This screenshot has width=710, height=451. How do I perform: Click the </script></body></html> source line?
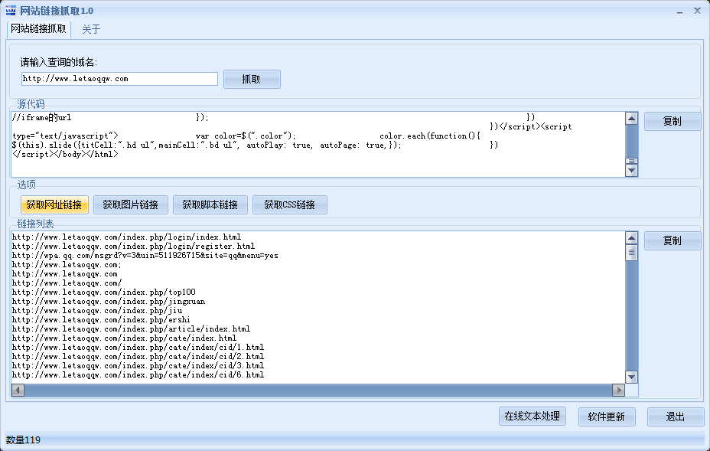tap(65, 154)
